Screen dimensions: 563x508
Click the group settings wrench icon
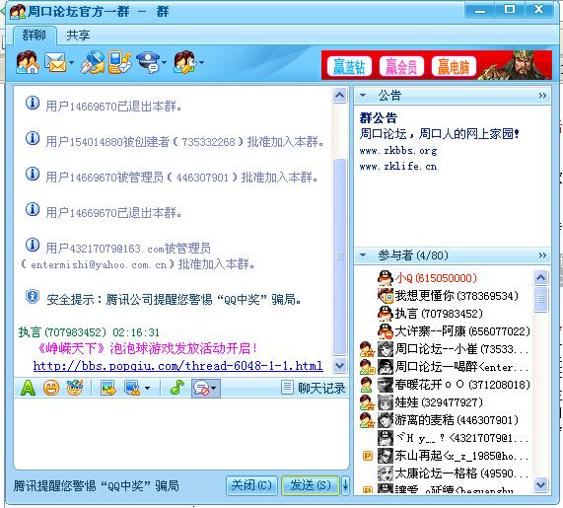click(185, 62)
